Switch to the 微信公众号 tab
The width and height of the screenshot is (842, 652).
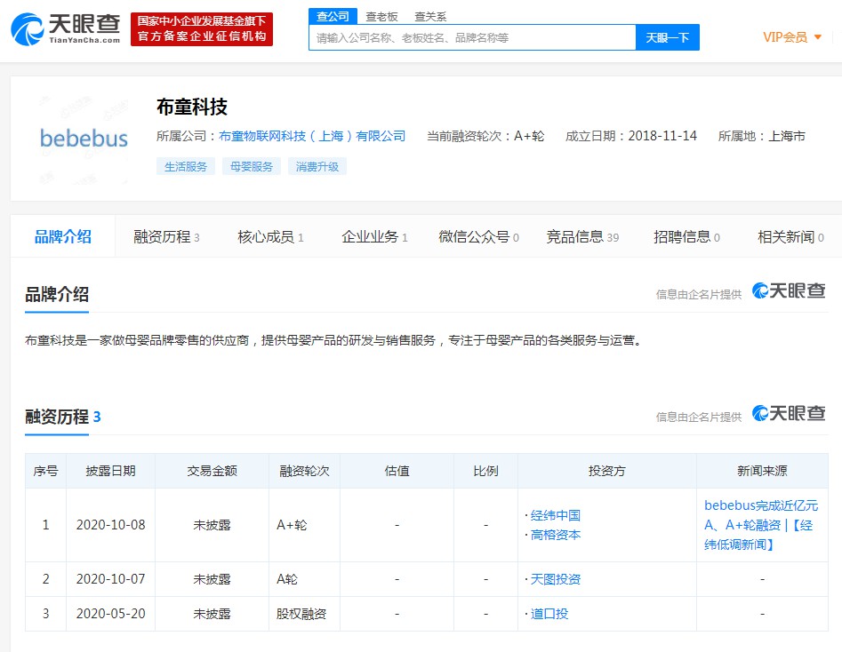tap(479, 236)
